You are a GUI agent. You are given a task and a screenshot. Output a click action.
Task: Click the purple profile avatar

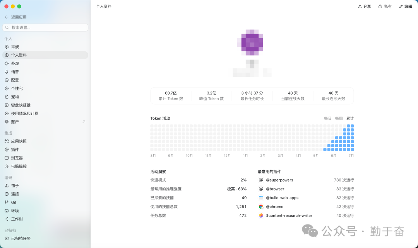(x=252, y=42)
